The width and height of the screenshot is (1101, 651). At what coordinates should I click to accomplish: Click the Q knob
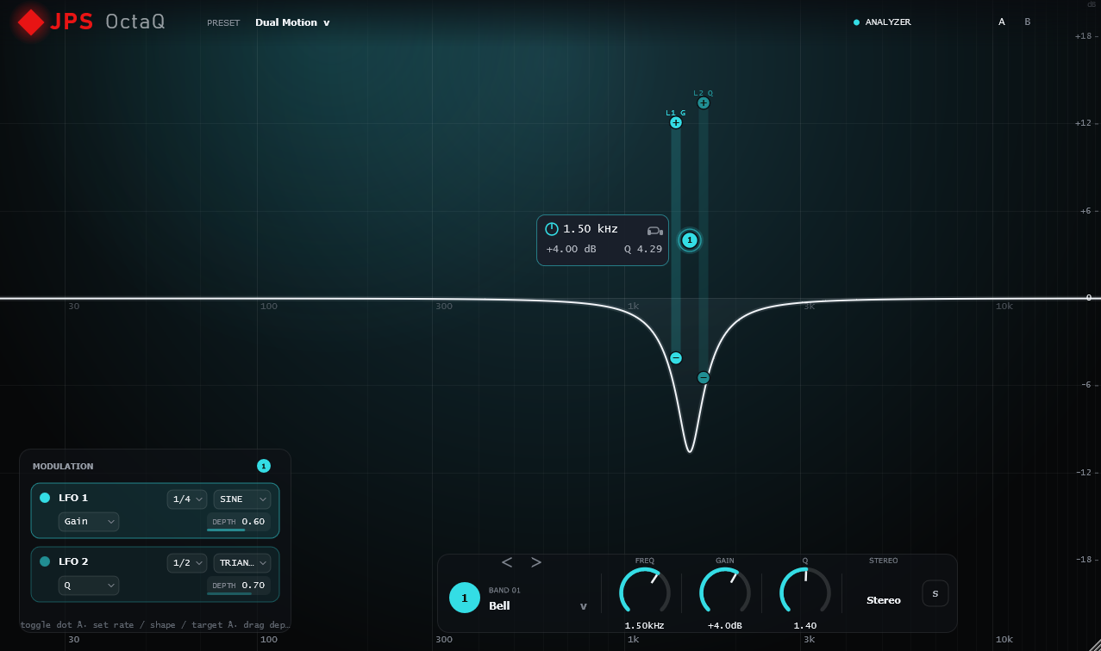(x=805, y=592)
